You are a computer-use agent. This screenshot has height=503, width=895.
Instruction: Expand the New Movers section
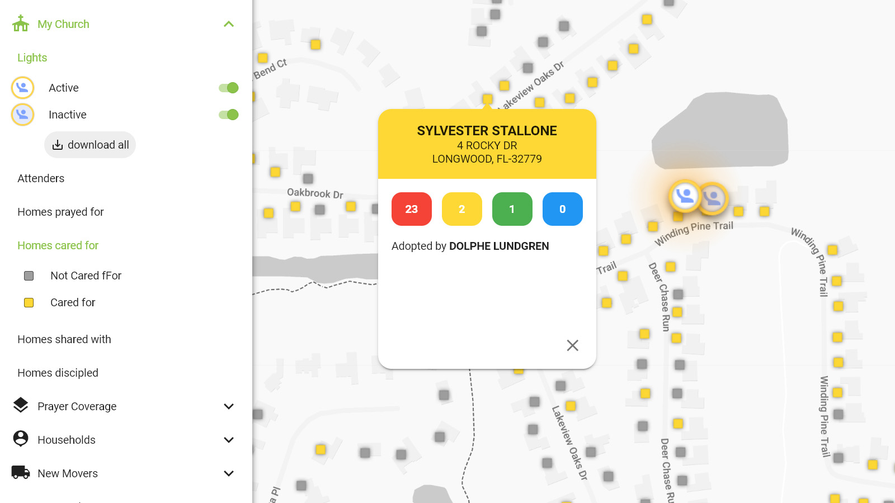pyautogui.click(x=229, y=473)
